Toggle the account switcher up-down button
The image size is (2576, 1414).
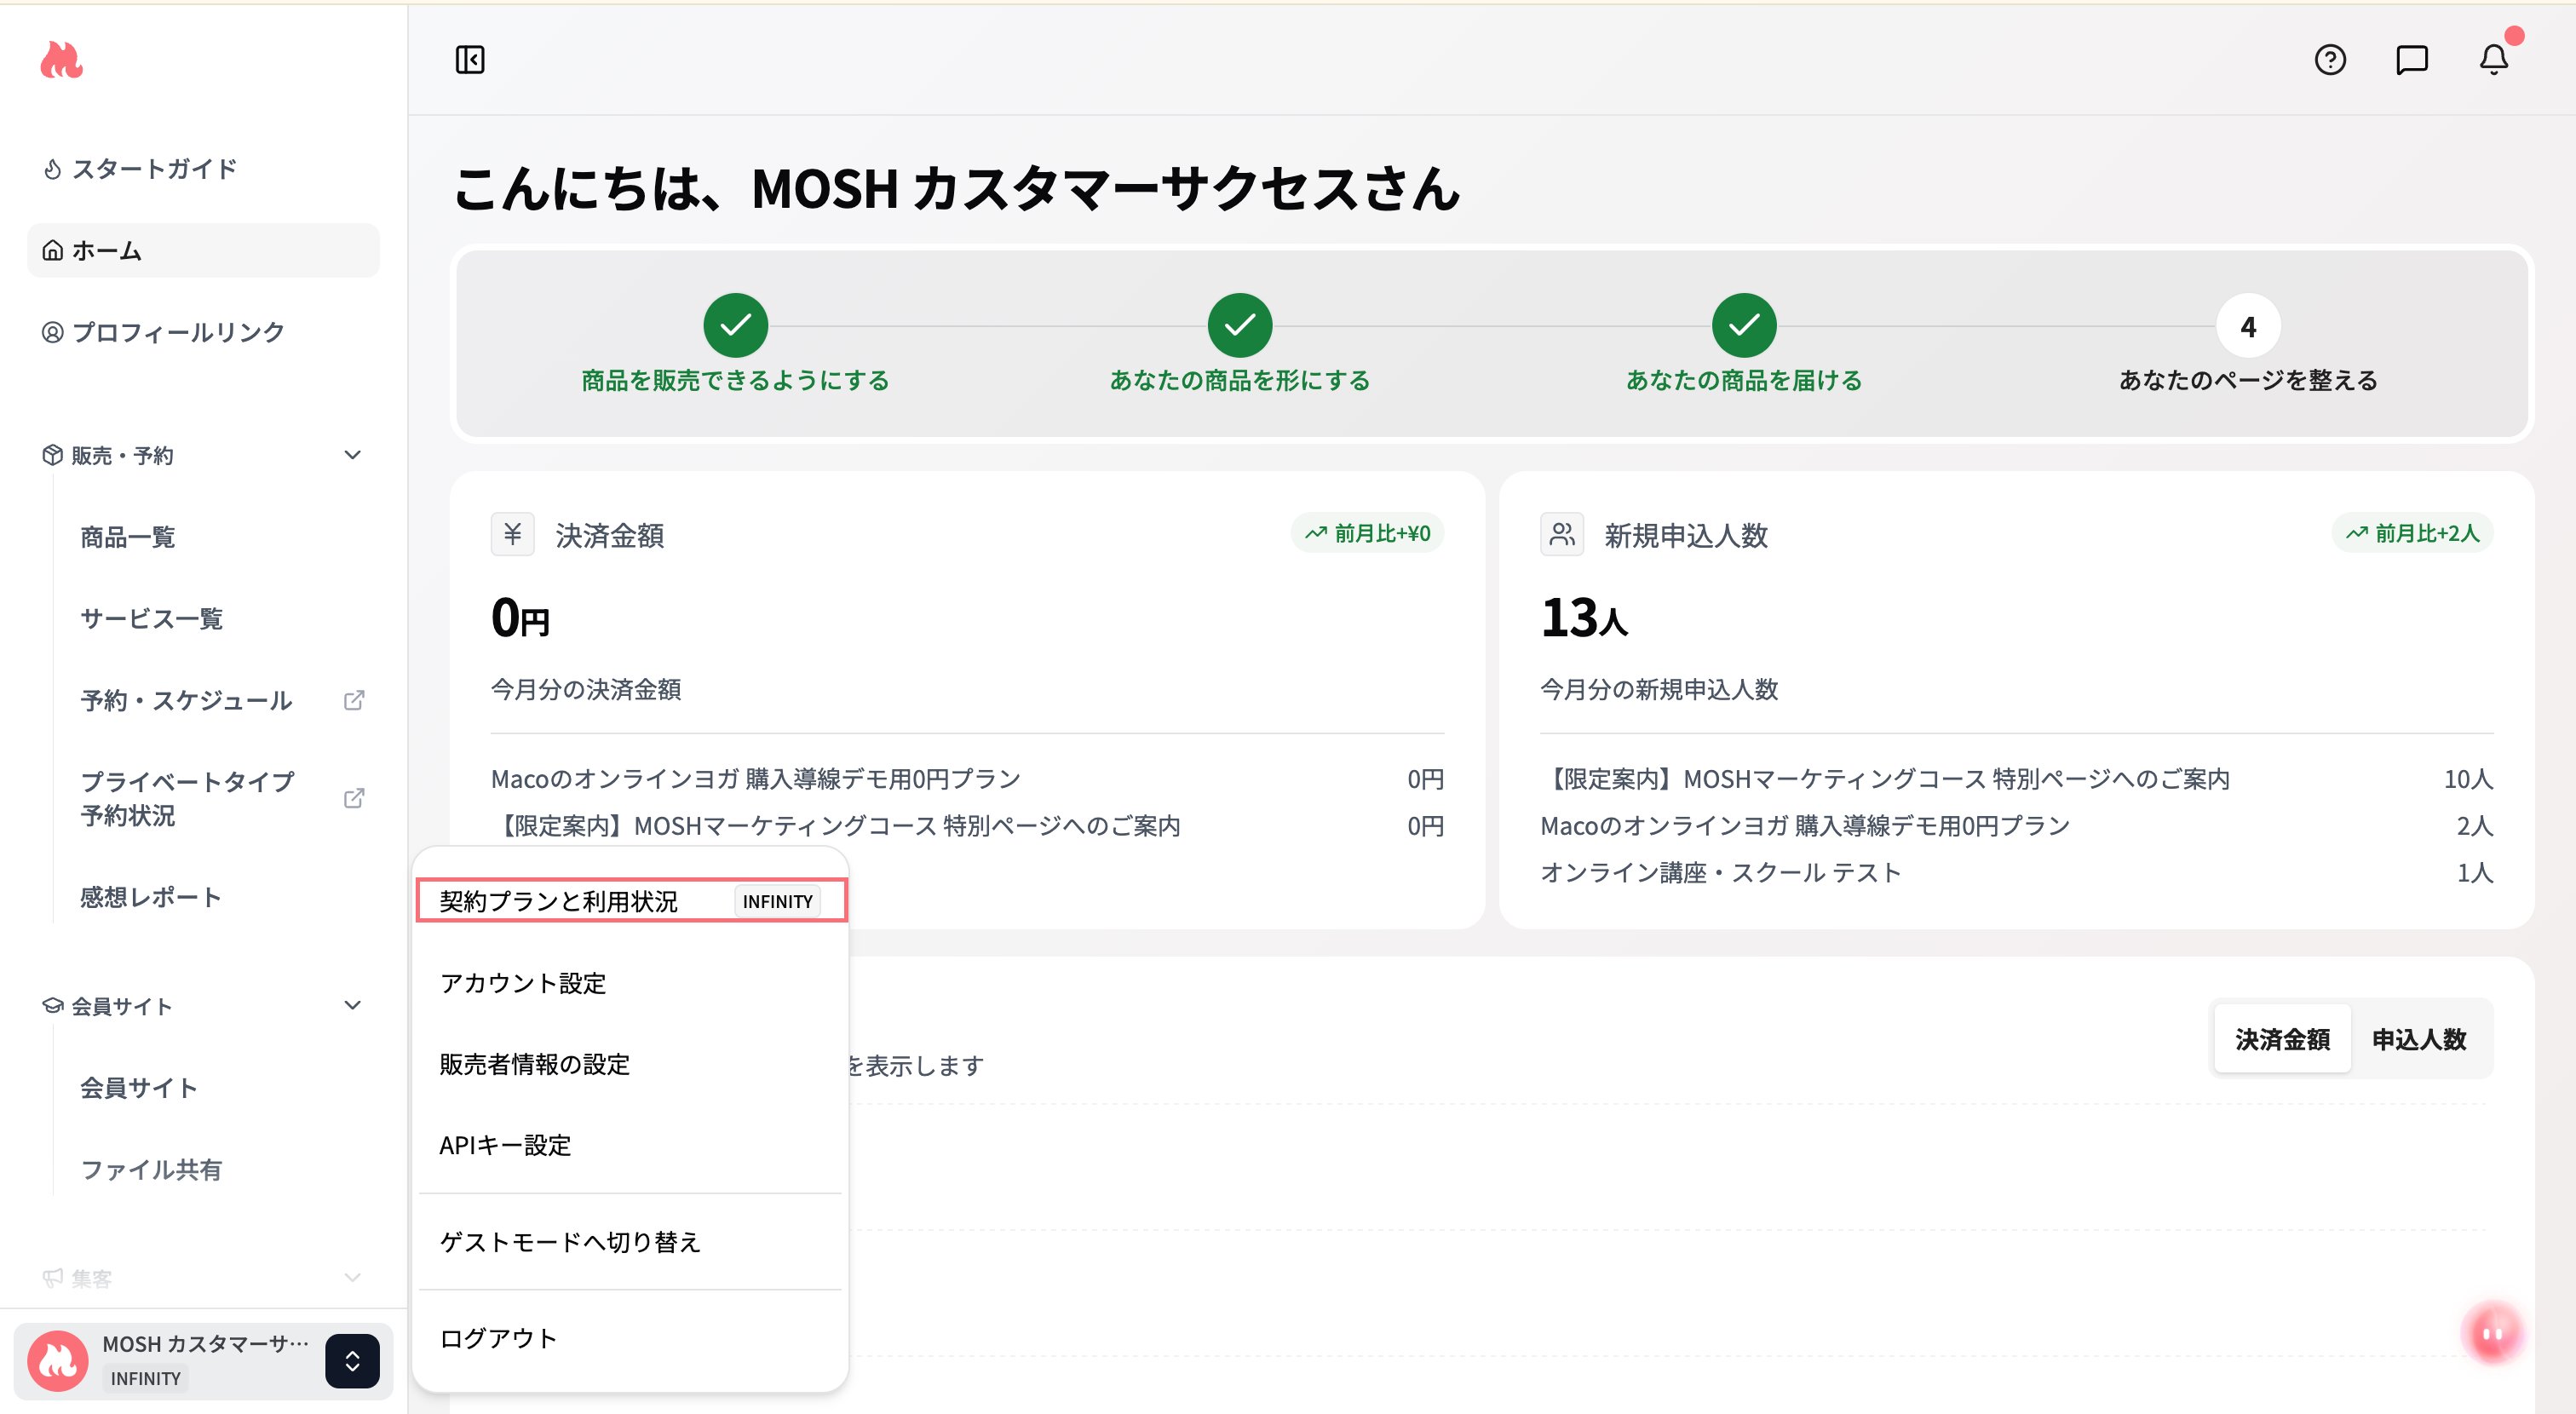(352, 1361)
